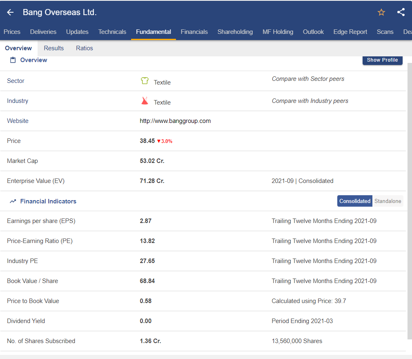412x359 pixels.
Task: Open the Edge Report tab
Action: [350, 32]
